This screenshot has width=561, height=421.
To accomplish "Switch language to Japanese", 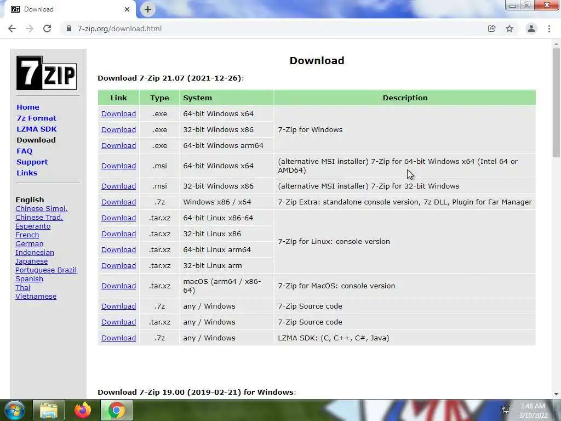I will [31, 261].
